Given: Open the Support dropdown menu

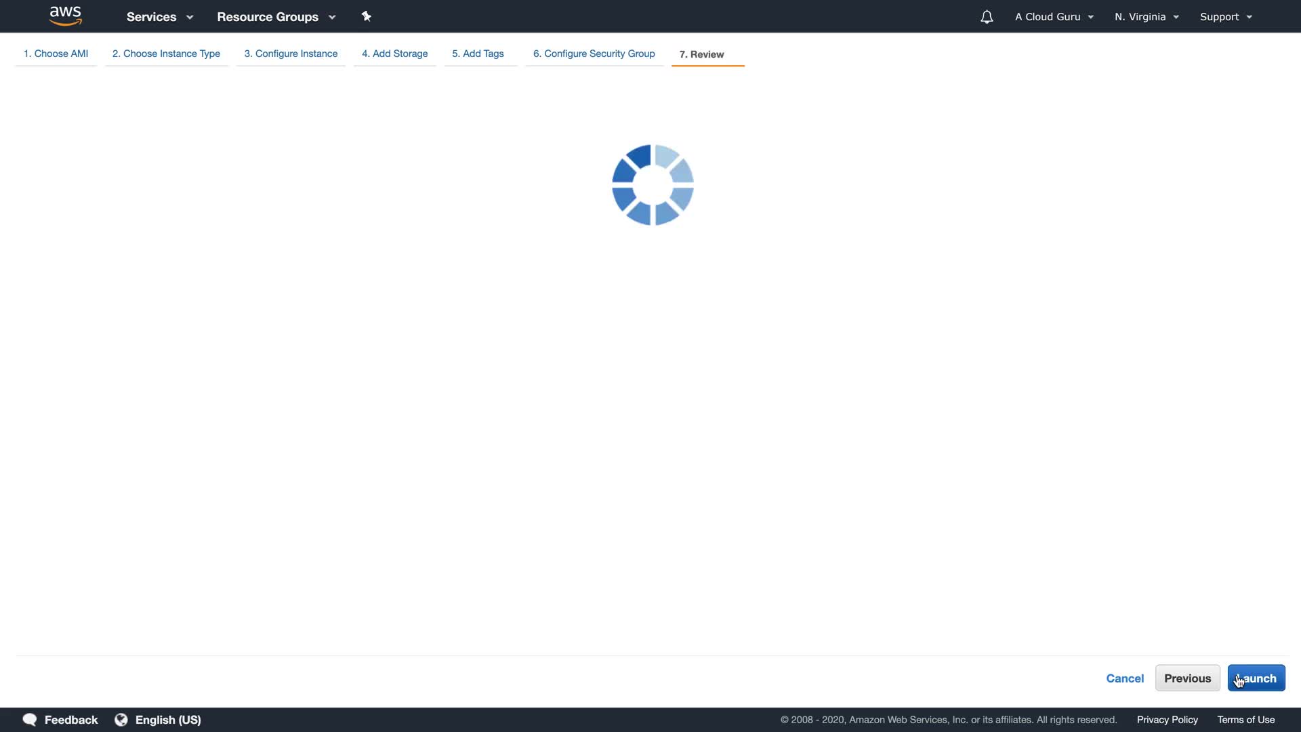Looking at the screenshot, I should point(1226,17).
